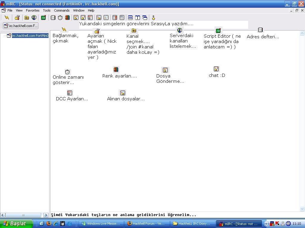Screen dimensions: 305x228
Task: Launch Internet Explorer from Quick Launch
Action: (x=56, y=223)
